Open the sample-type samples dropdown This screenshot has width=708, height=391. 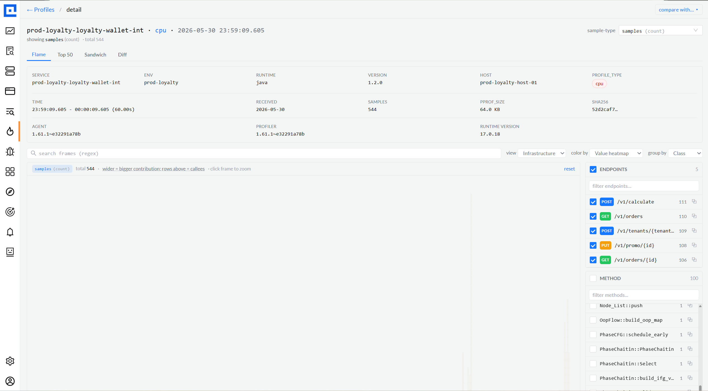click(x=660, y=30)
